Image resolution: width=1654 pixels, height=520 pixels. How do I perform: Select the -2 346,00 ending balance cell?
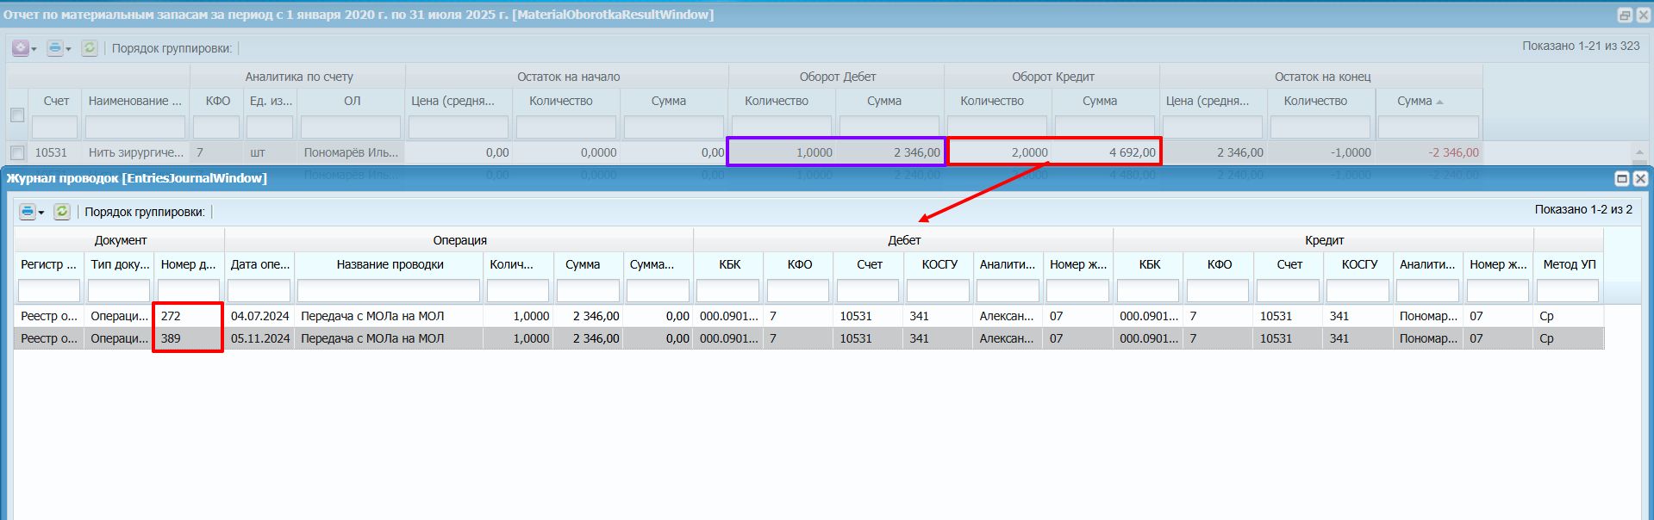(x=1429, y=152)
